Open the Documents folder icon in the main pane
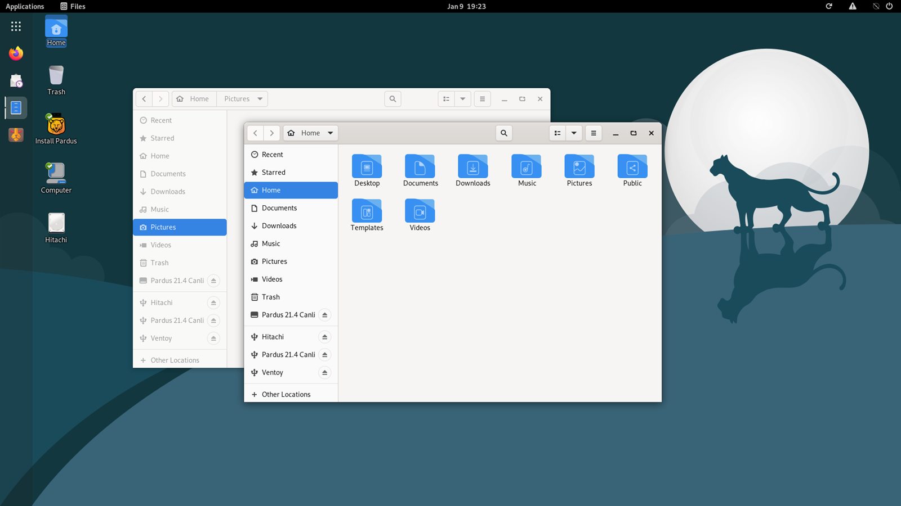 click(x=420, y=170)
